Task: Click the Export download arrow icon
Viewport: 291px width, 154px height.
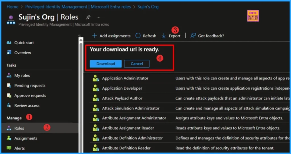Action: coord(164,36)
